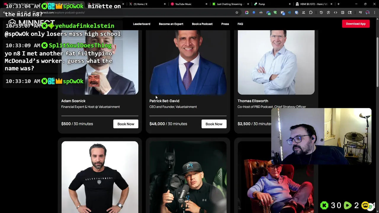
Task: Open Patrick Bet-David's profile photo
Action: coord(188,62)
